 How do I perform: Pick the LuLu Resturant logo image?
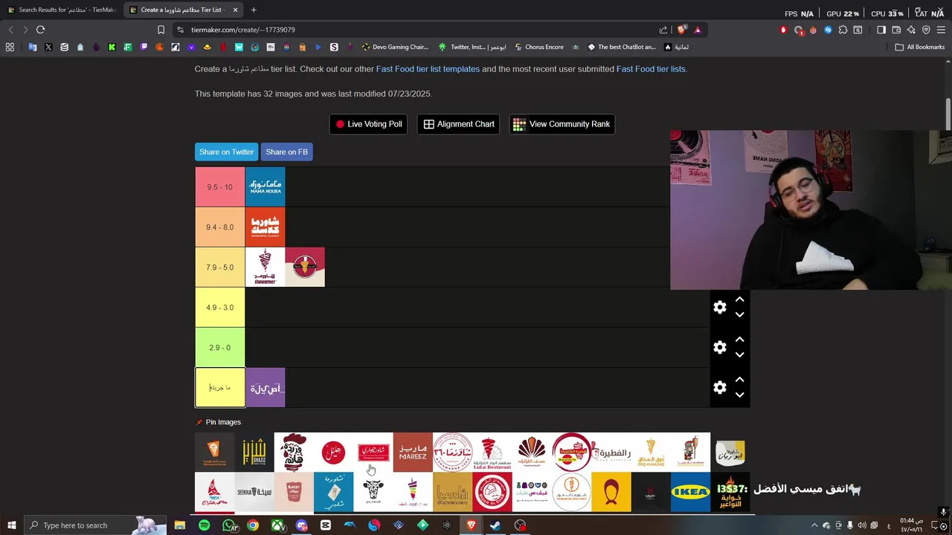tap(492, 452)
